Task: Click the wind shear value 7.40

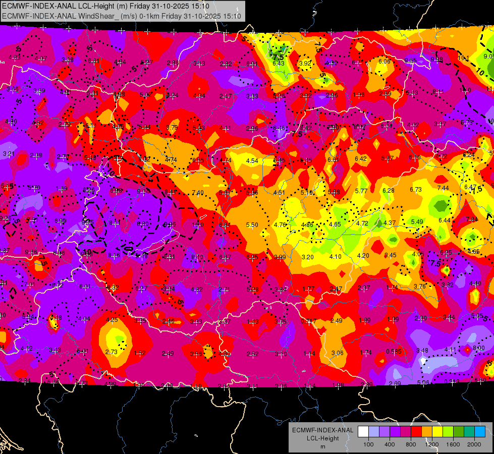Action: [197, 192]
